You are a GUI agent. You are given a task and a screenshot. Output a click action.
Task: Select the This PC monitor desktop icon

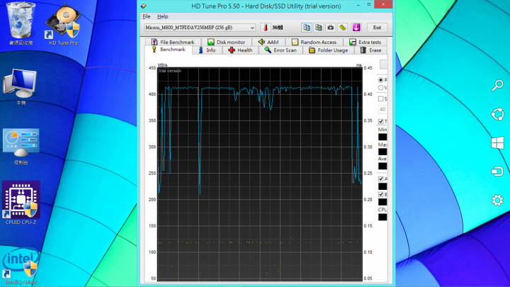coord(21,86)
